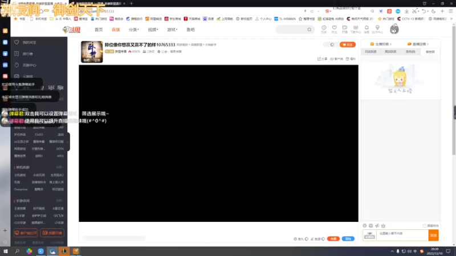456x256 pixels.
Task: Switch to the 周活跃度 ranking tab
Action: click(390, 52)
